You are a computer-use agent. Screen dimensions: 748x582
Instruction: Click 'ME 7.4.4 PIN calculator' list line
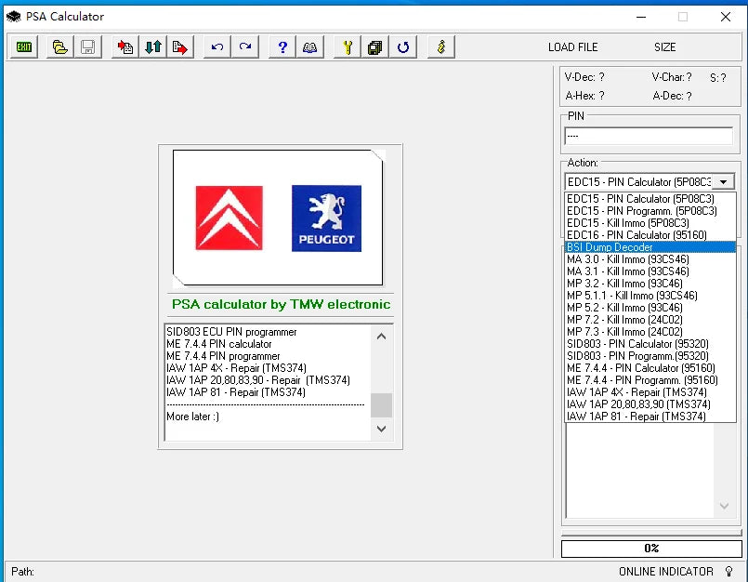[x=219, y=344]
